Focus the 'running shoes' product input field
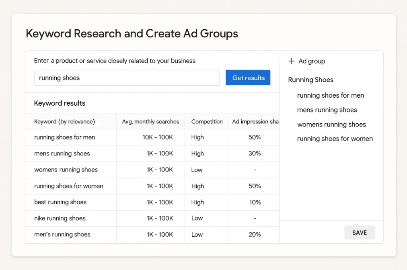This screenshot has width=407, height=270. pyautogui.click(x=127, y=78)
